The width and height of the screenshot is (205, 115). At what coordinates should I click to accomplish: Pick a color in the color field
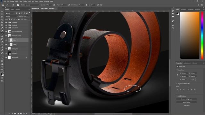(x=190, y=35)
